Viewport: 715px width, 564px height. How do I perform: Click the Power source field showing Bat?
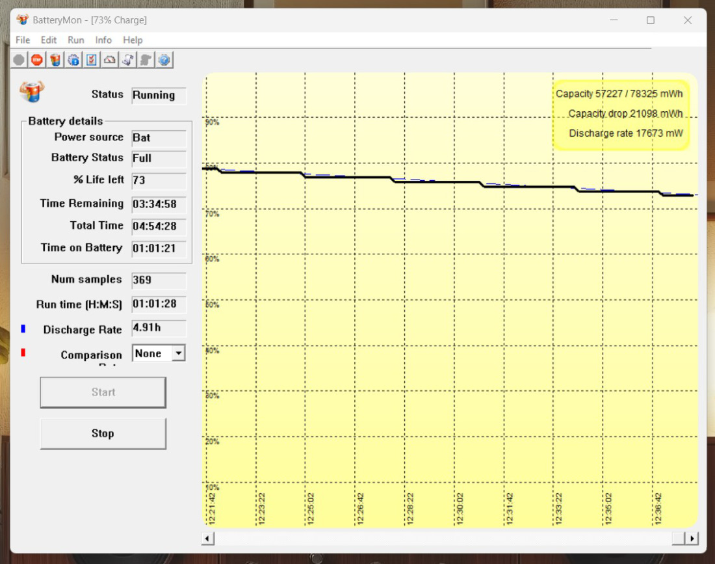pyautogui.click(x=159, y=138)
